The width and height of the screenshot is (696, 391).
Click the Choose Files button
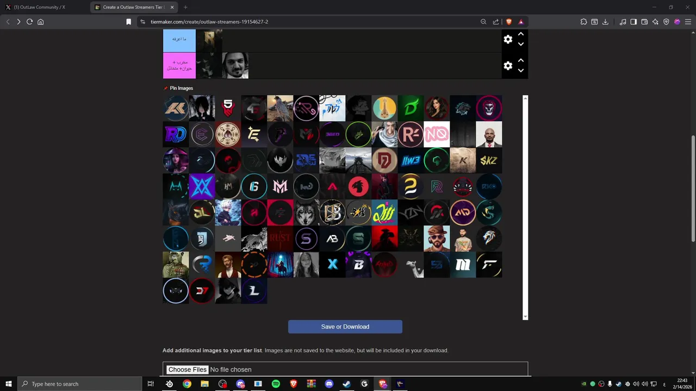(x=187, y=369)
